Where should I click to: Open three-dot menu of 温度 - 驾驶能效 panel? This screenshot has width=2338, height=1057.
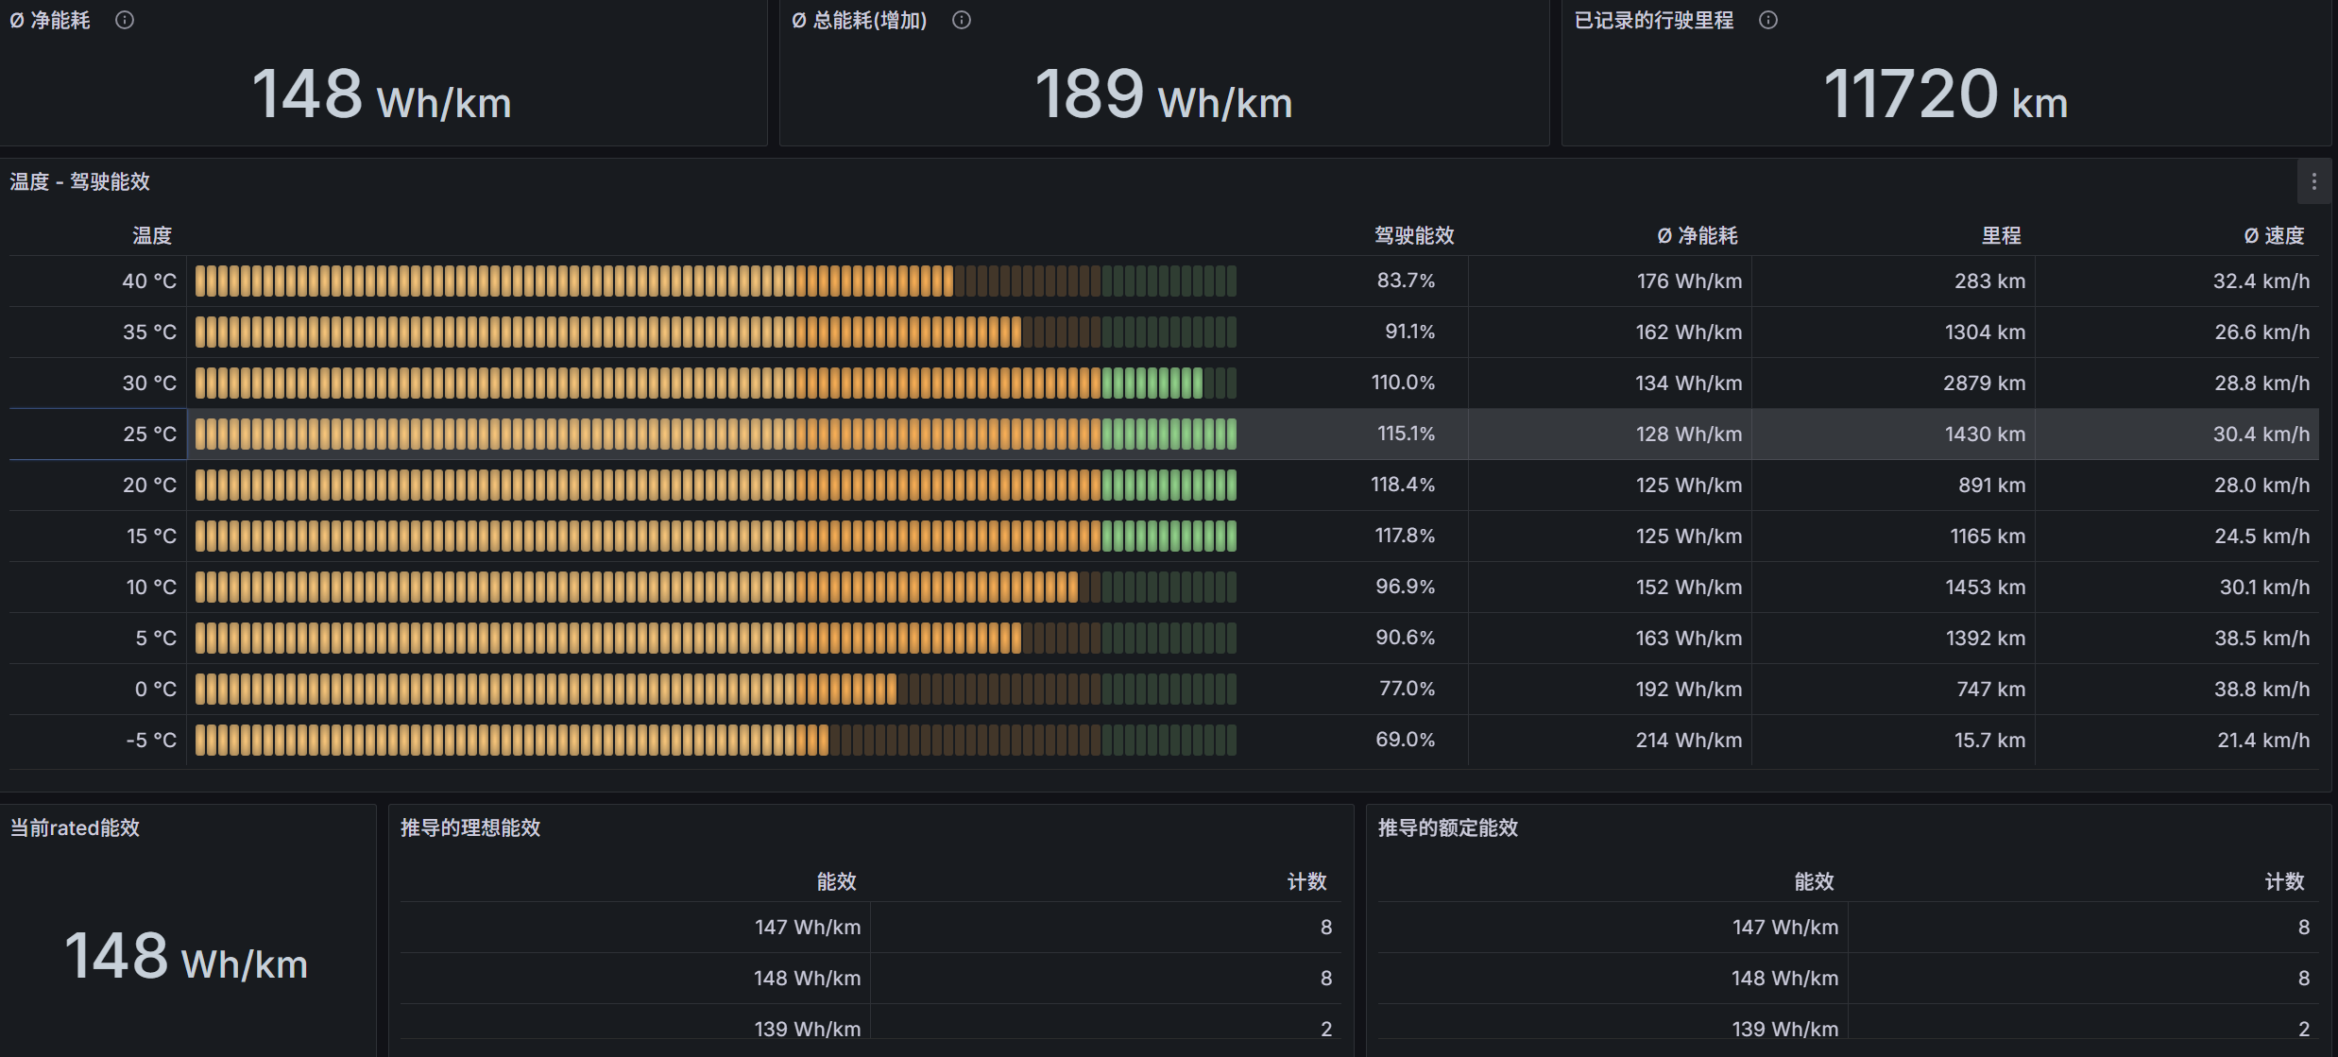point(2313,181)
